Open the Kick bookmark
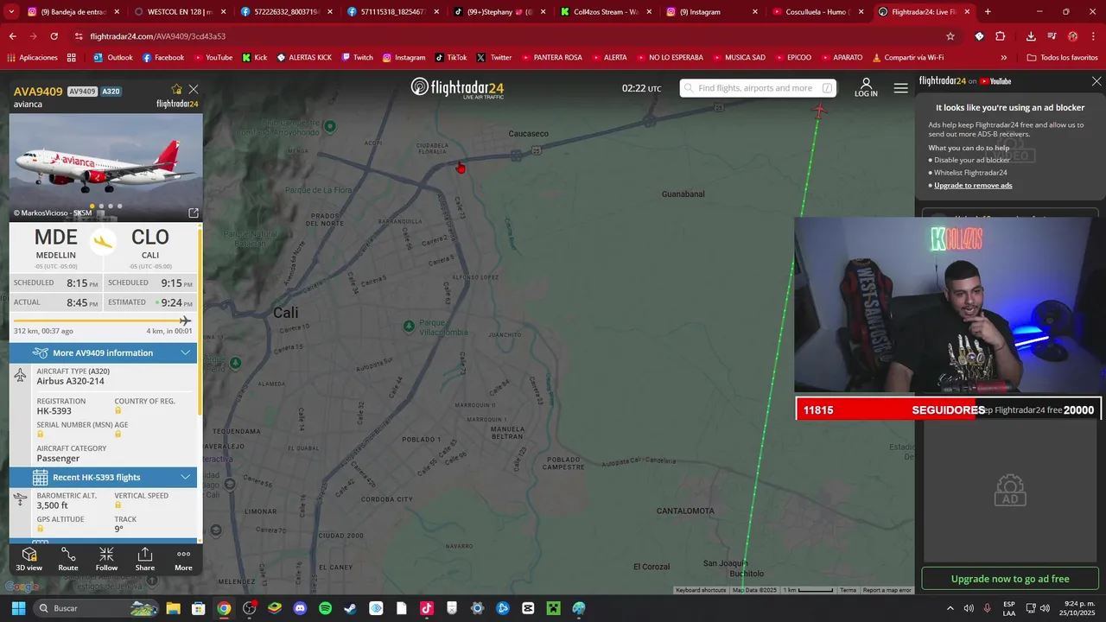The height and width of the screenshot is (622, 1106). (254, 58)
